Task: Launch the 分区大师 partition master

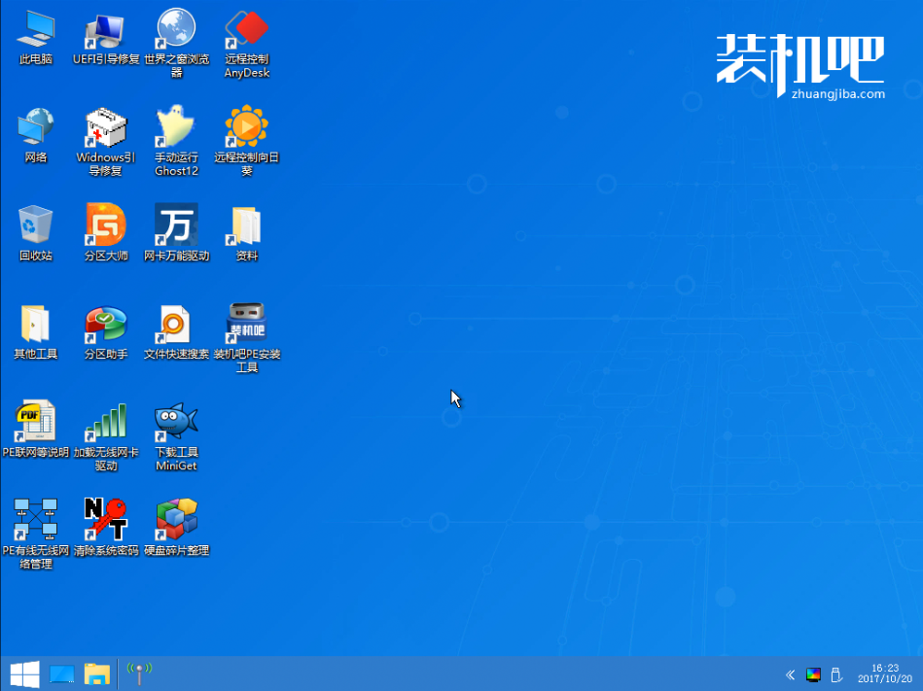Action: click(x=105, y=224)
